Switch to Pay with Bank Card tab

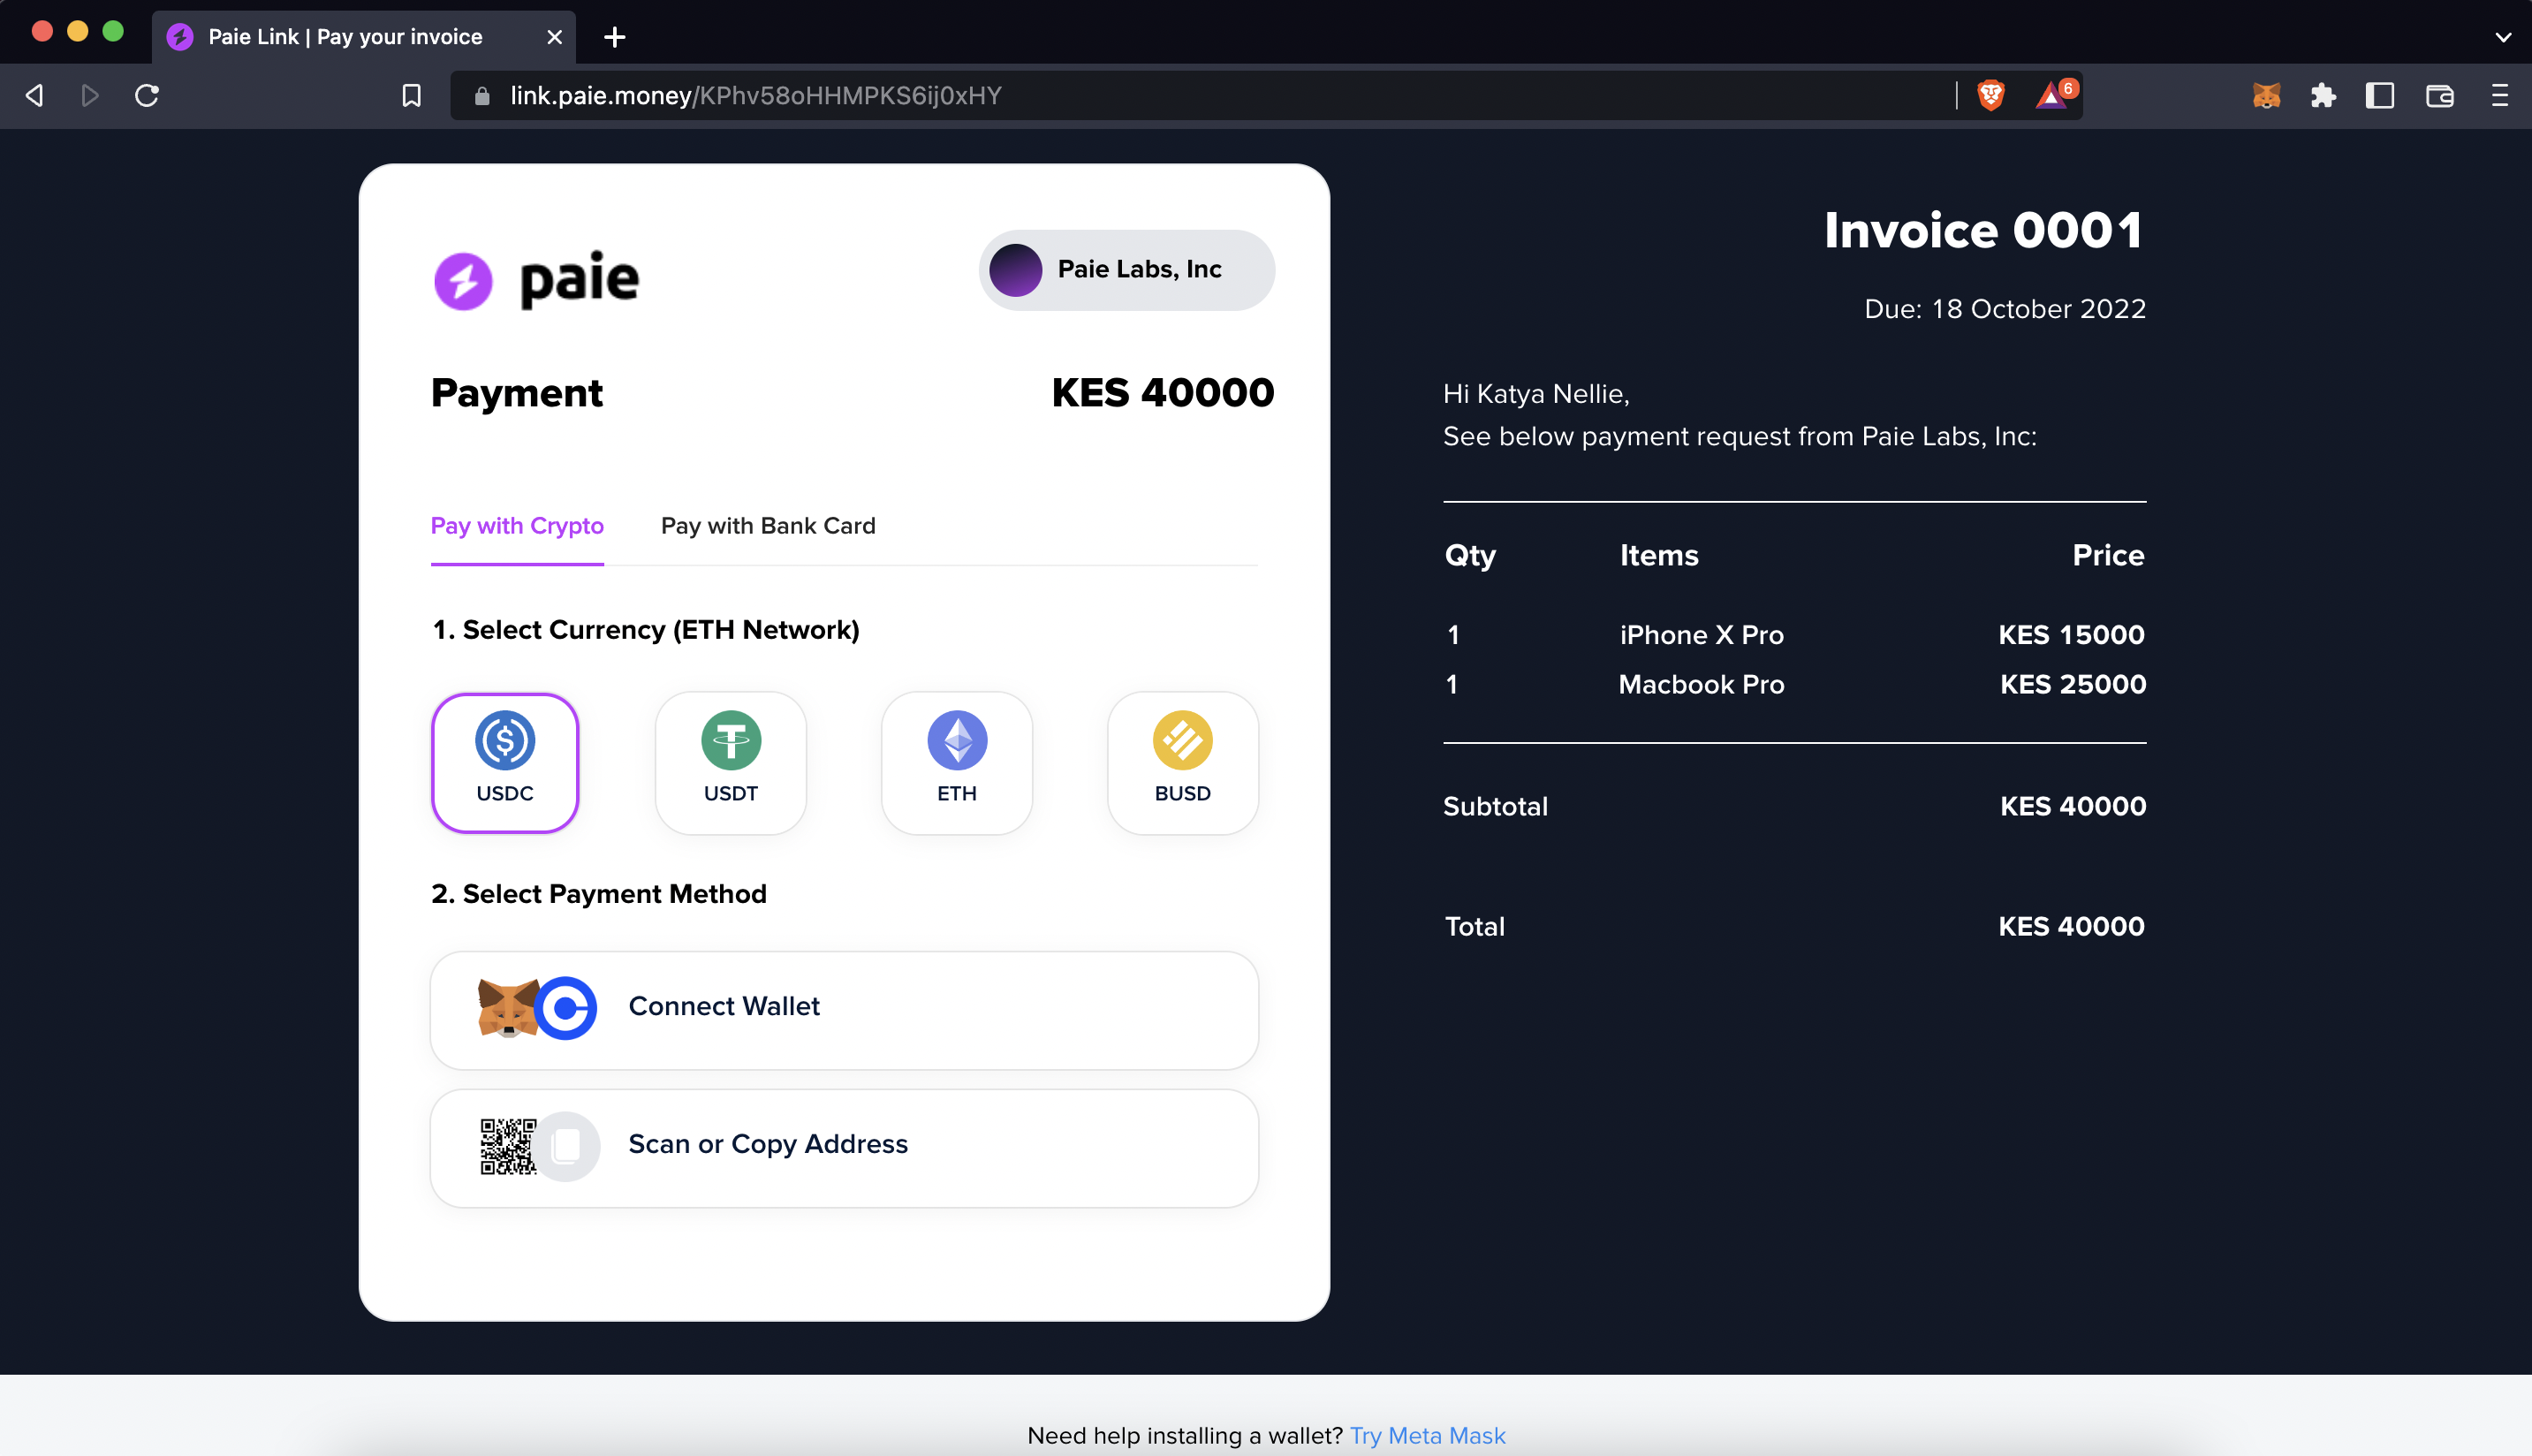coord(768,526)
